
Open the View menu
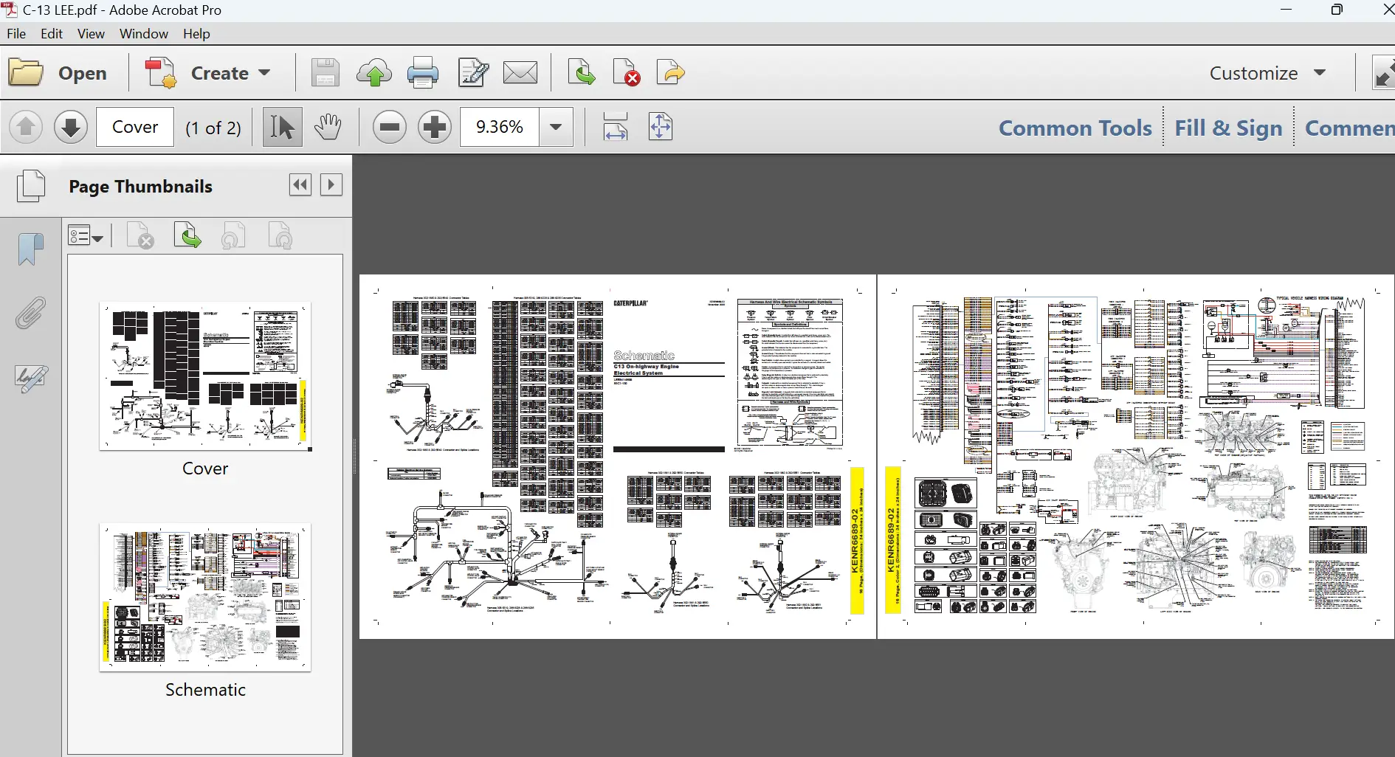91,34
